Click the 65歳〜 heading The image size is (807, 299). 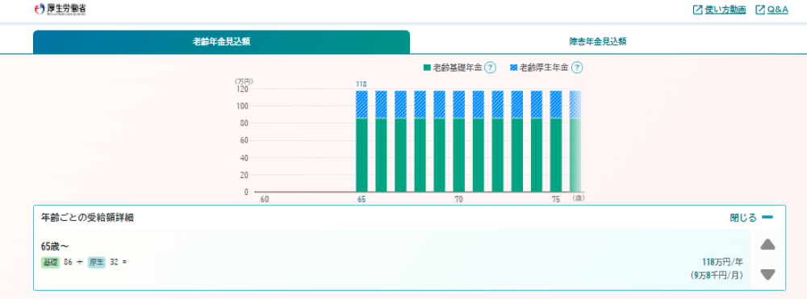55,246
